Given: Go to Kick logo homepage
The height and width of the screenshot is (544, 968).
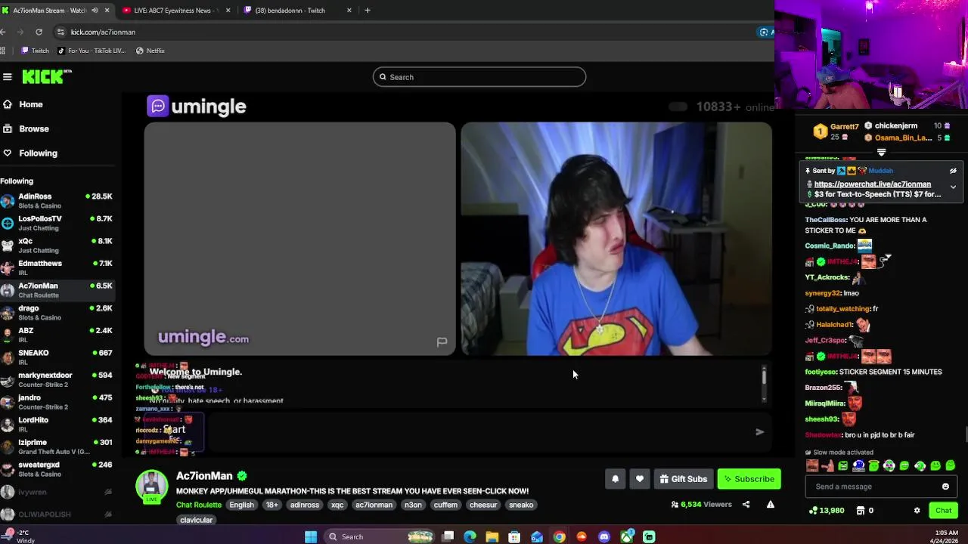Looking at the screenshot, I should coord(46,76).
